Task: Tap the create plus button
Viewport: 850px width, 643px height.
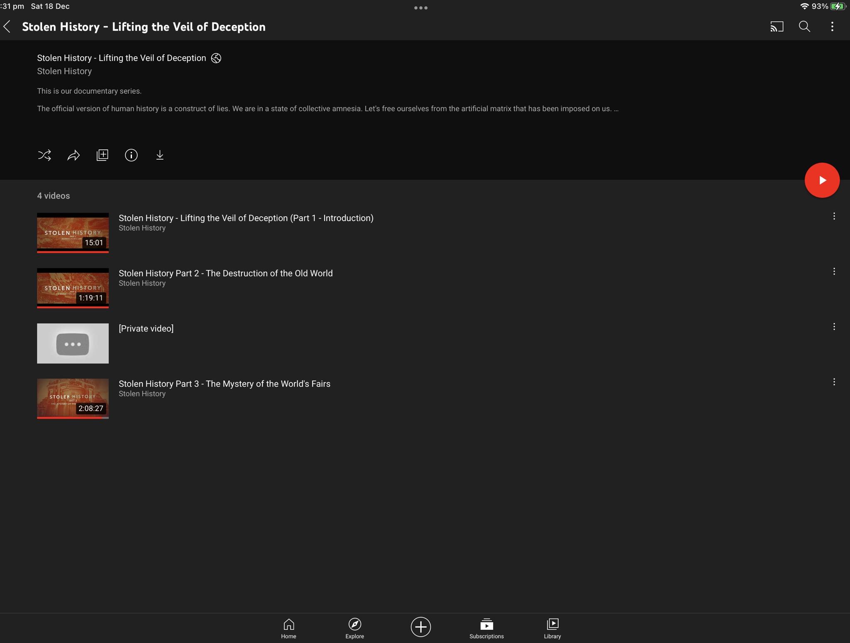Action: [x=420, y=627]
